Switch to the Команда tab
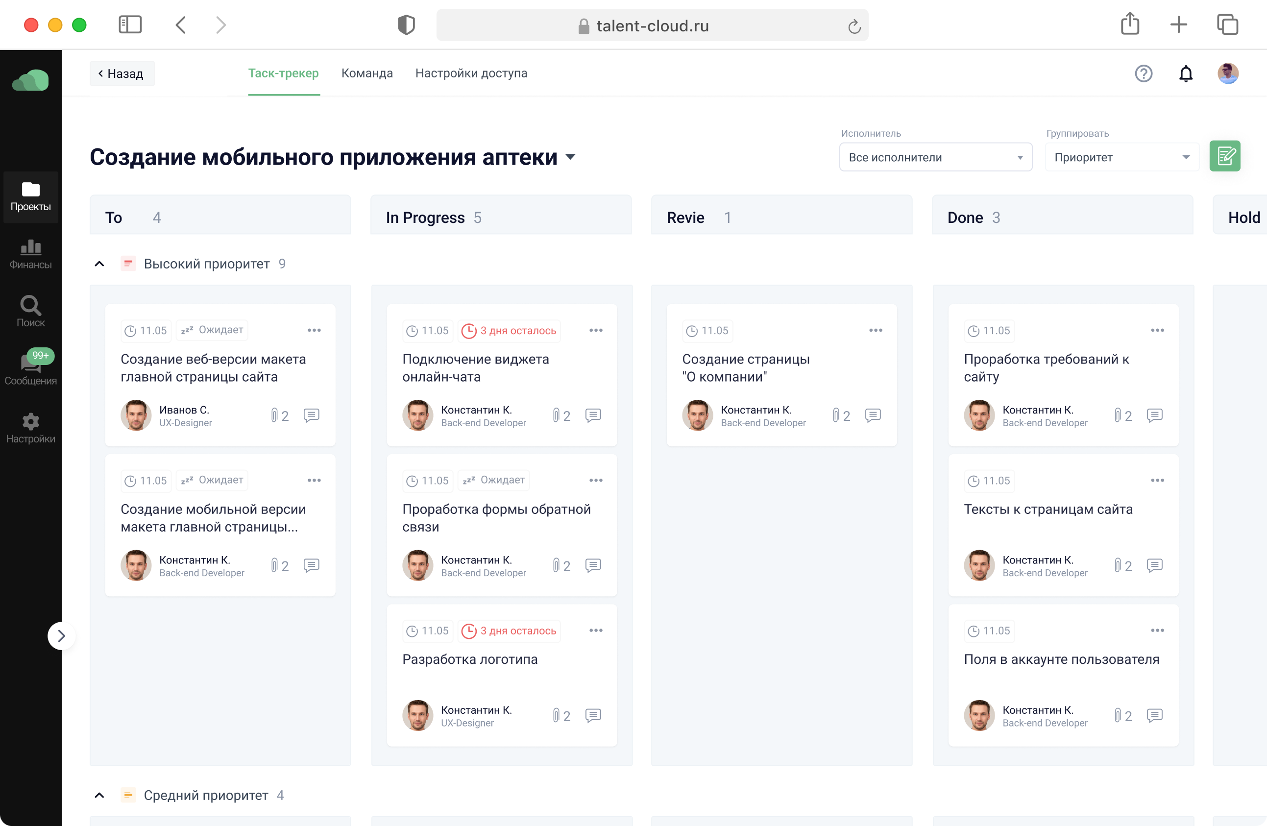The height and width of the screenshot is (826, 1267). [x=367, y=73]
